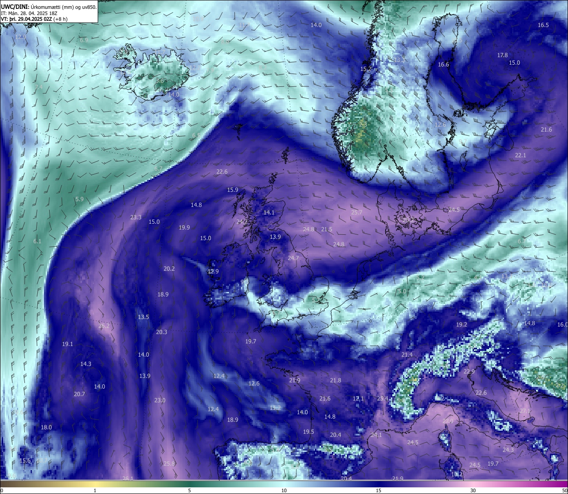Screen dimensions: 568x494
Task: Click the 23.3 value
Action: [136, 218]
